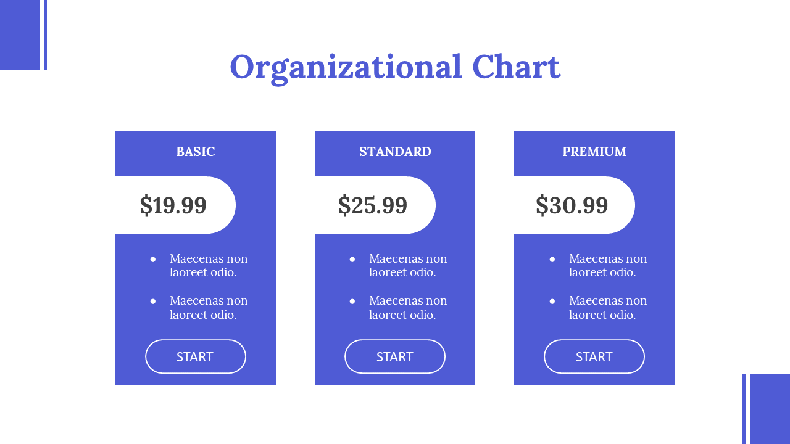Select the Organizational Chart title
The width and height of the screenshot is (790, 444).
pos(395,67)
